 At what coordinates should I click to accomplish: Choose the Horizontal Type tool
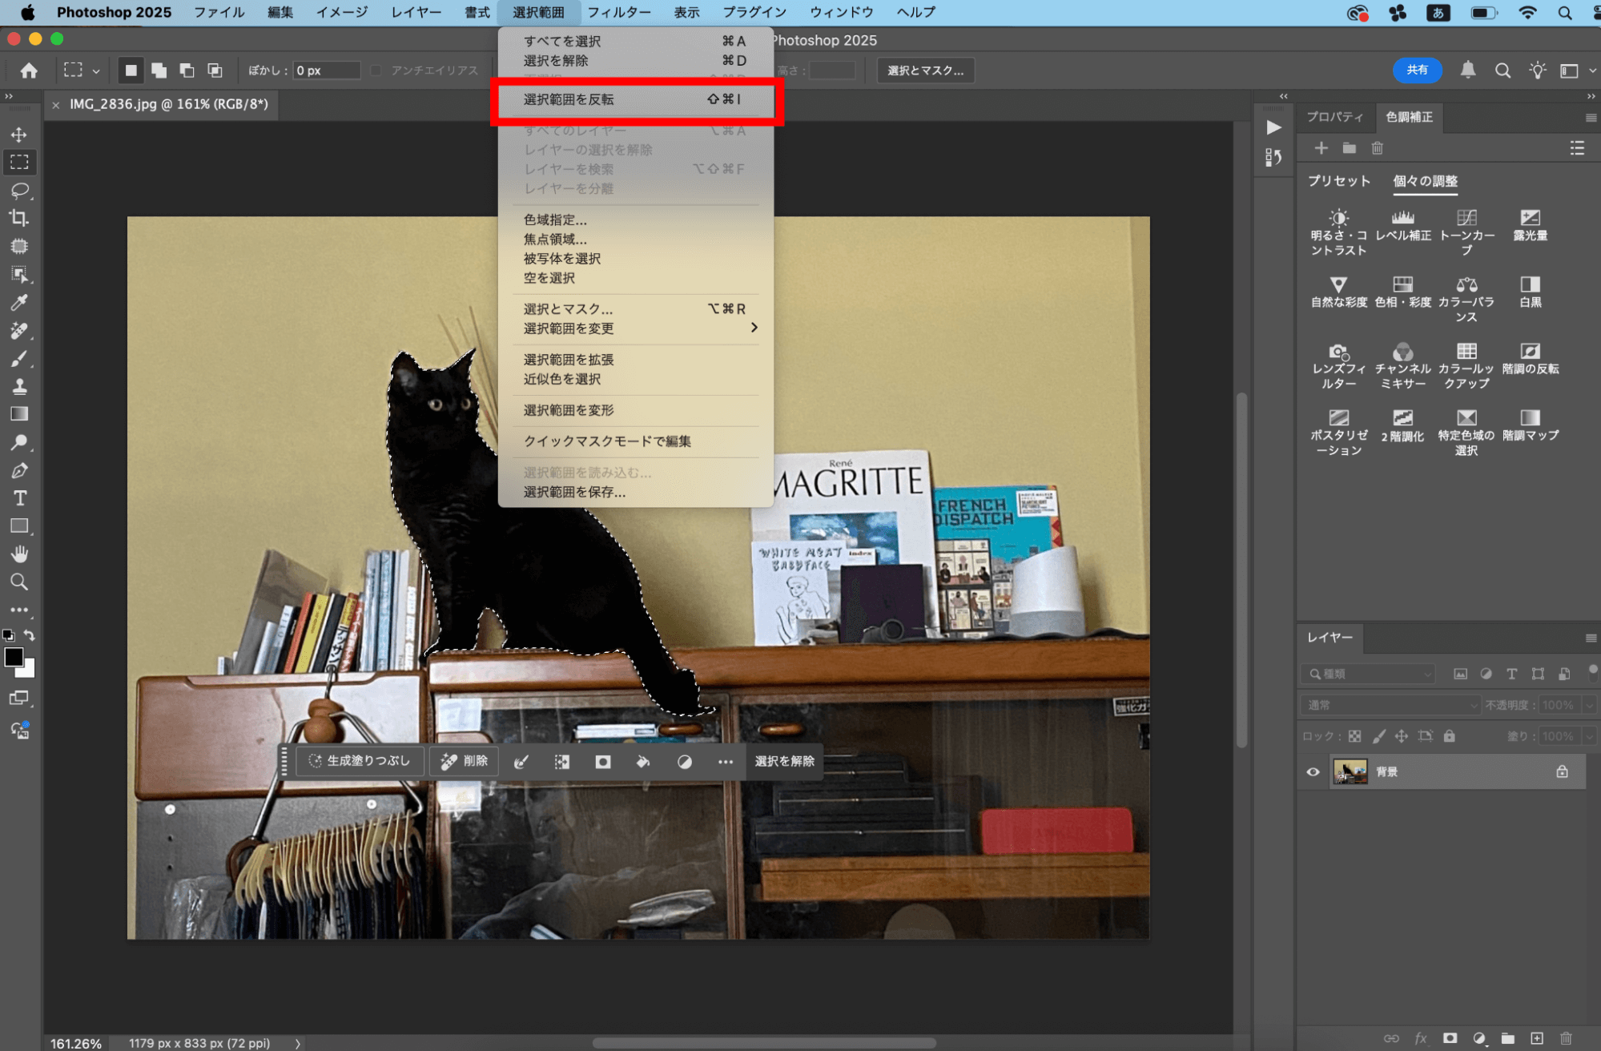19,498
